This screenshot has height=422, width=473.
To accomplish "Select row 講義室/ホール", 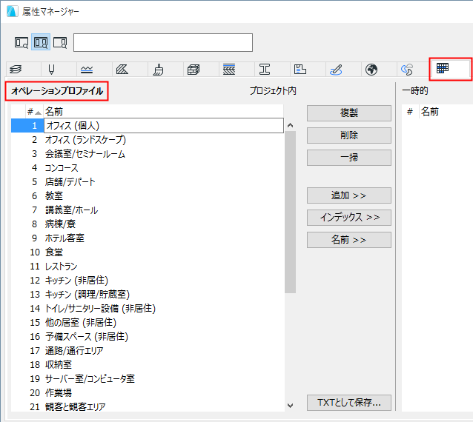I will (148, 210).
